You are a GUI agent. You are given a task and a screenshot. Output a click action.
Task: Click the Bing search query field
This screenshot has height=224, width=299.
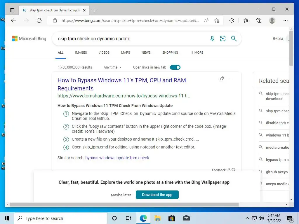coord(132,38)
